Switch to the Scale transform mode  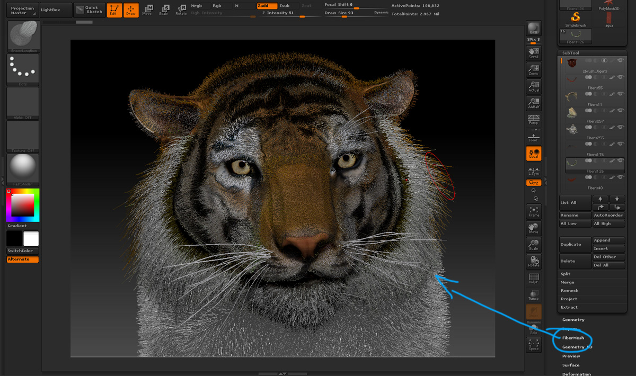tap(163, 10)
